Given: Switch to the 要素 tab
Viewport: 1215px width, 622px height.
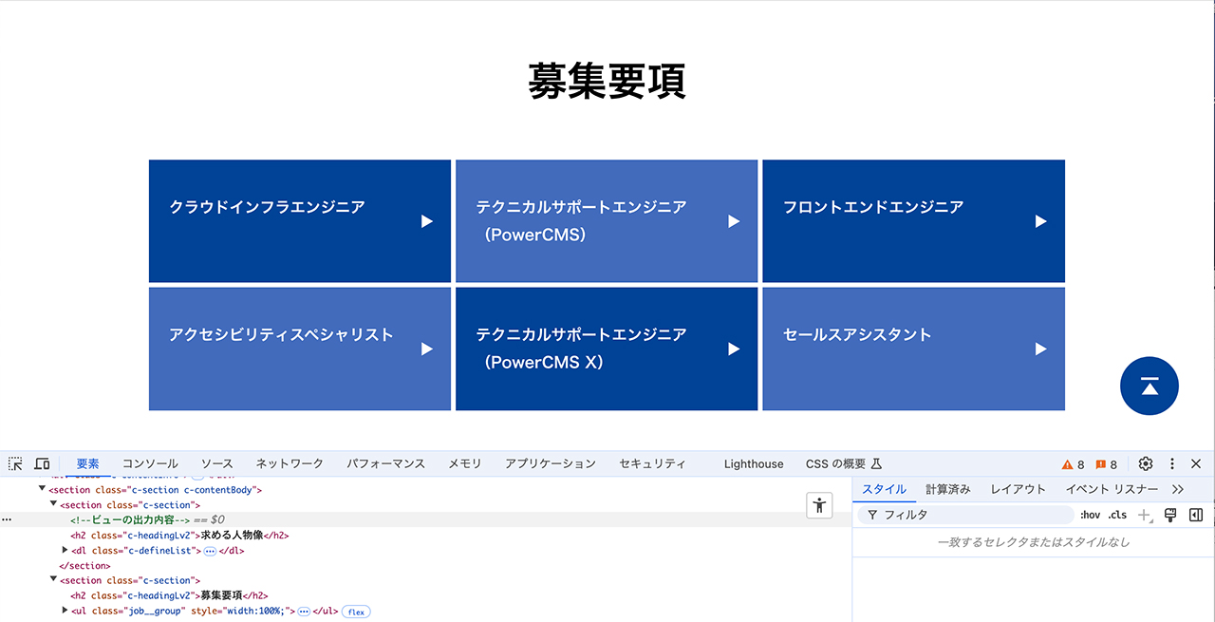Looking at the screenshot, I should (x=87, y=463).
